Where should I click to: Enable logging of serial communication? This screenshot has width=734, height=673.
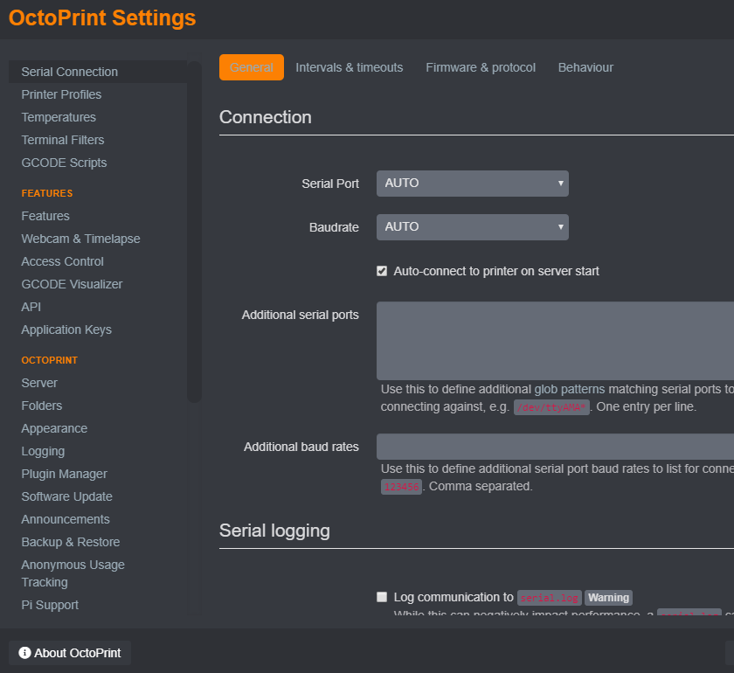pos(382,596)
